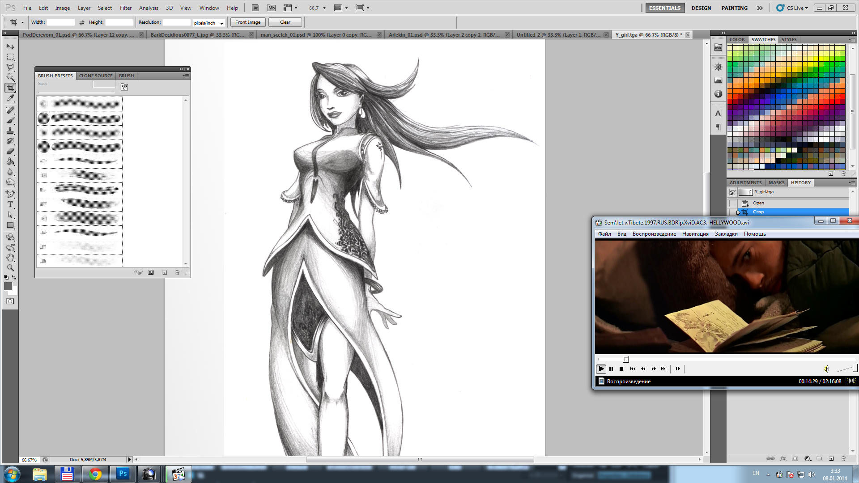Switch to the Clone Source tab

(x=96, y=76)
